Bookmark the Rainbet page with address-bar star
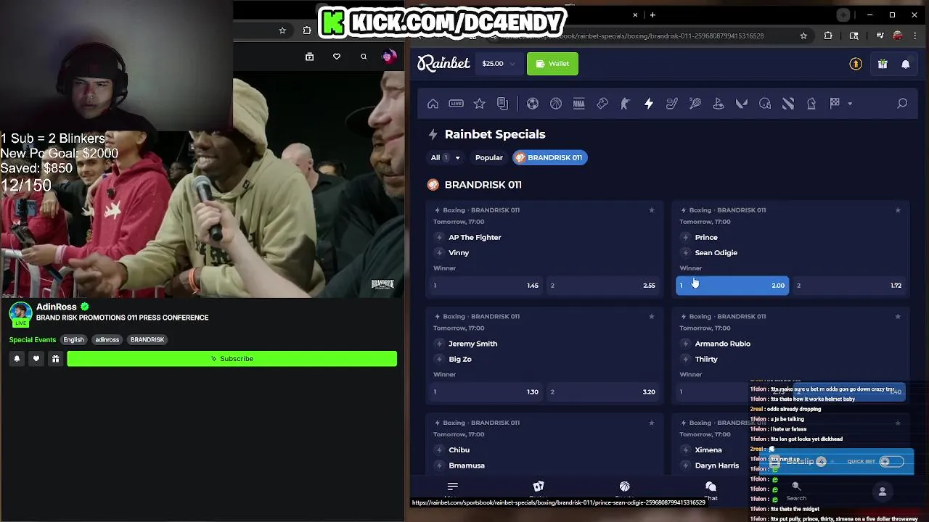The image size is (929, 522). (803, 36)
